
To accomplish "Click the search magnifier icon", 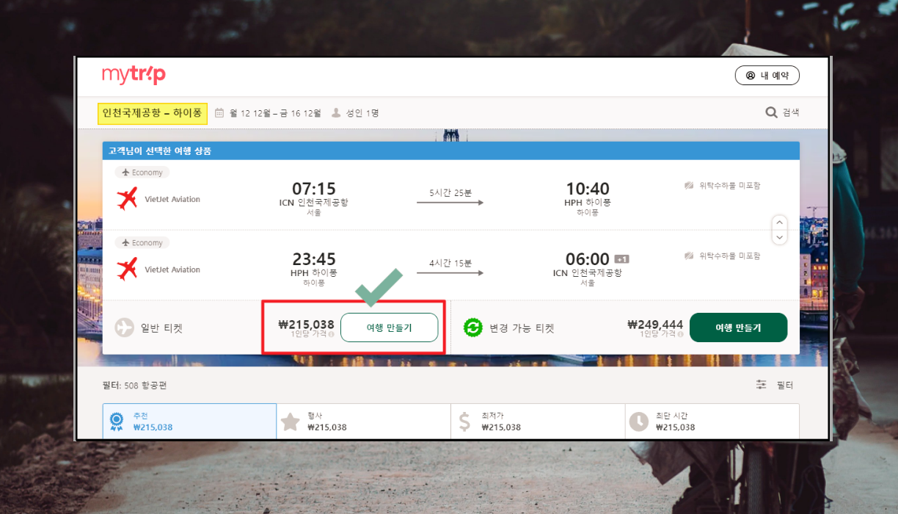I will (771, 112).
